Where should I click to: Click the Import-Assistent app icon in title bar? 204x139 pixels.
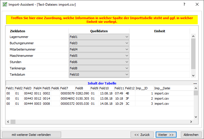(4, 5)
